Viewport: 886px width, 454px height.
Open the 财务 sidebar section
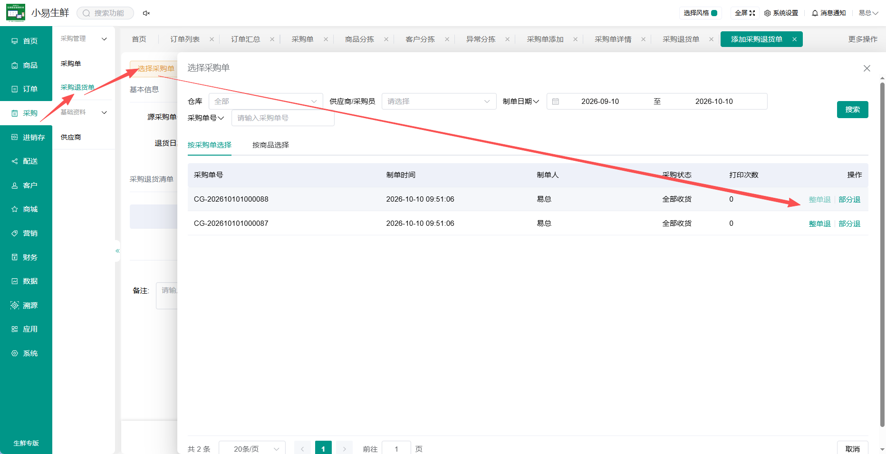click(x=25, y=257)
